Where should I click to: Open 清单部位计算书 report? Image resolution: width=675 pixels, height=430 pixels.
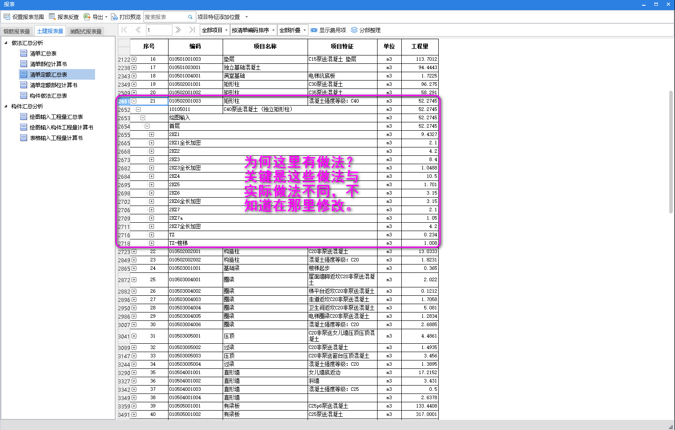tap(48, 64)
